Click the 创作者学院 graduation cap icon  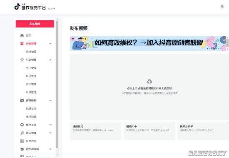(22, 149)
